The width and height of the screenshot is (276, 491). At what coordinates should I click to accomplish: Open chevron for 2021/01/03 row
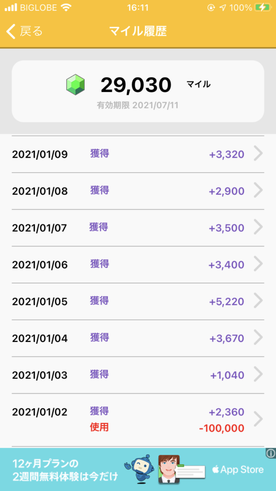(x=258, y=374)
